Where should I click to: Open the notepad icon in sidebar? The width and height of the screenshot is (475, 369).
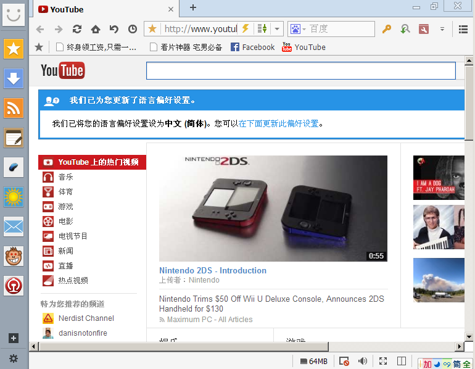point(14,138)
